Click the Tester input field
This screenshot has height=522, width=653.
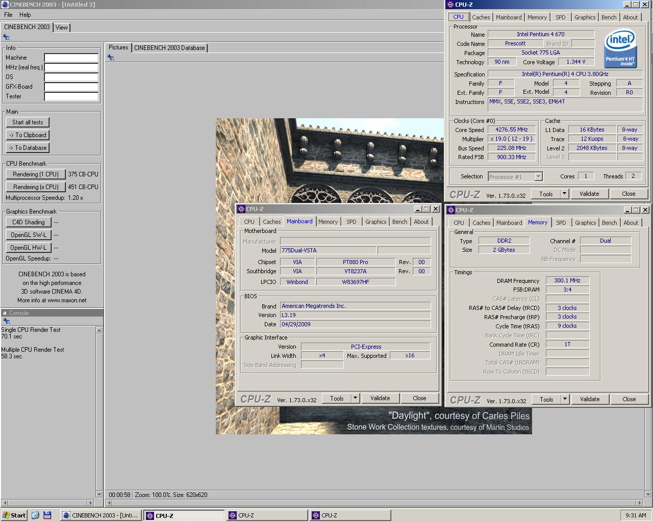[x=71, y=96]
